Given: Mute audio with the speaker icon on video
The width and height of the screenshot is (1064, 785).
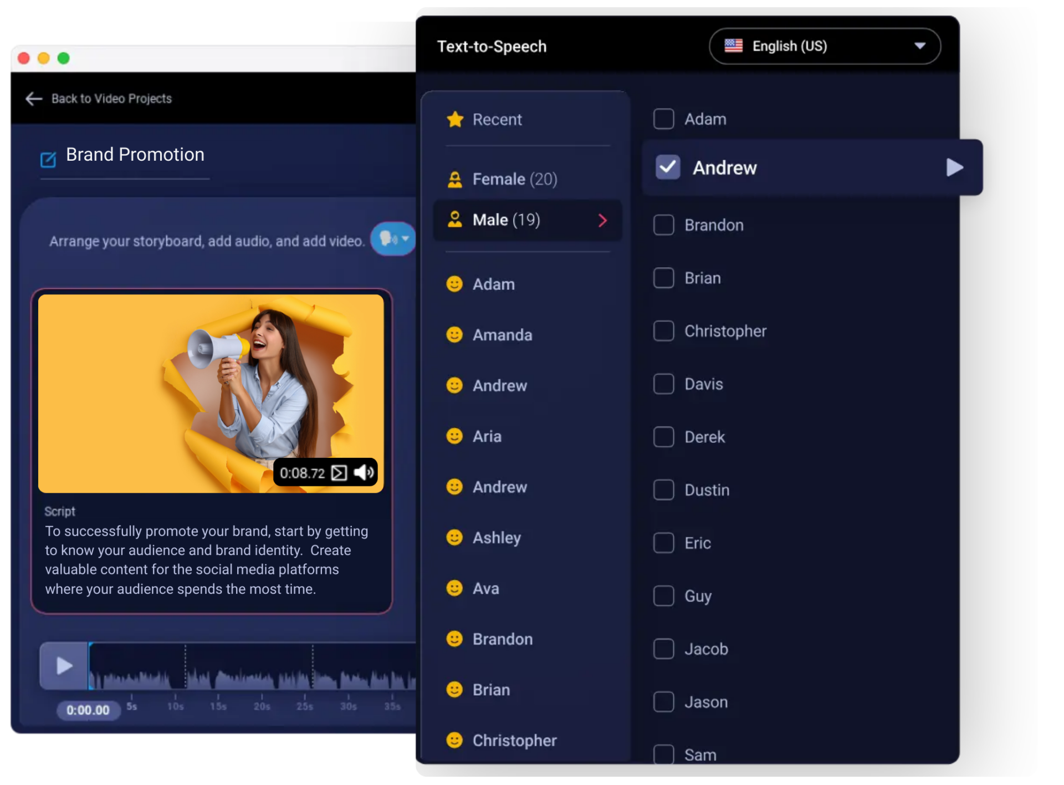Looking at the screenshot, I should (x=364, y=472).
